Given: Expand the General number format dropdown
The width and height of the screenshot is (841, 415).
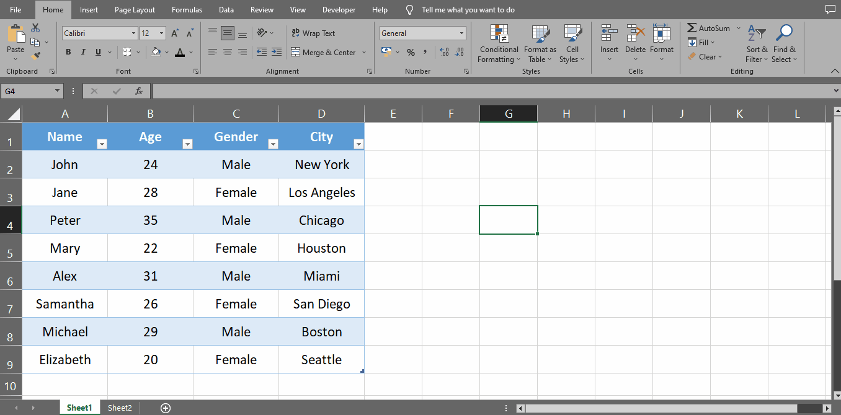Looking at the screenshot, I should point(461,33).
